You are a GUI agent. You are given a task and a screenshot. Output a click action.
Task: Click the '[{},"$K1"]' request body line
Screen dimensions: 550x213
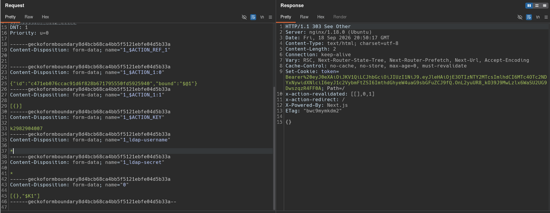[25, 196]
